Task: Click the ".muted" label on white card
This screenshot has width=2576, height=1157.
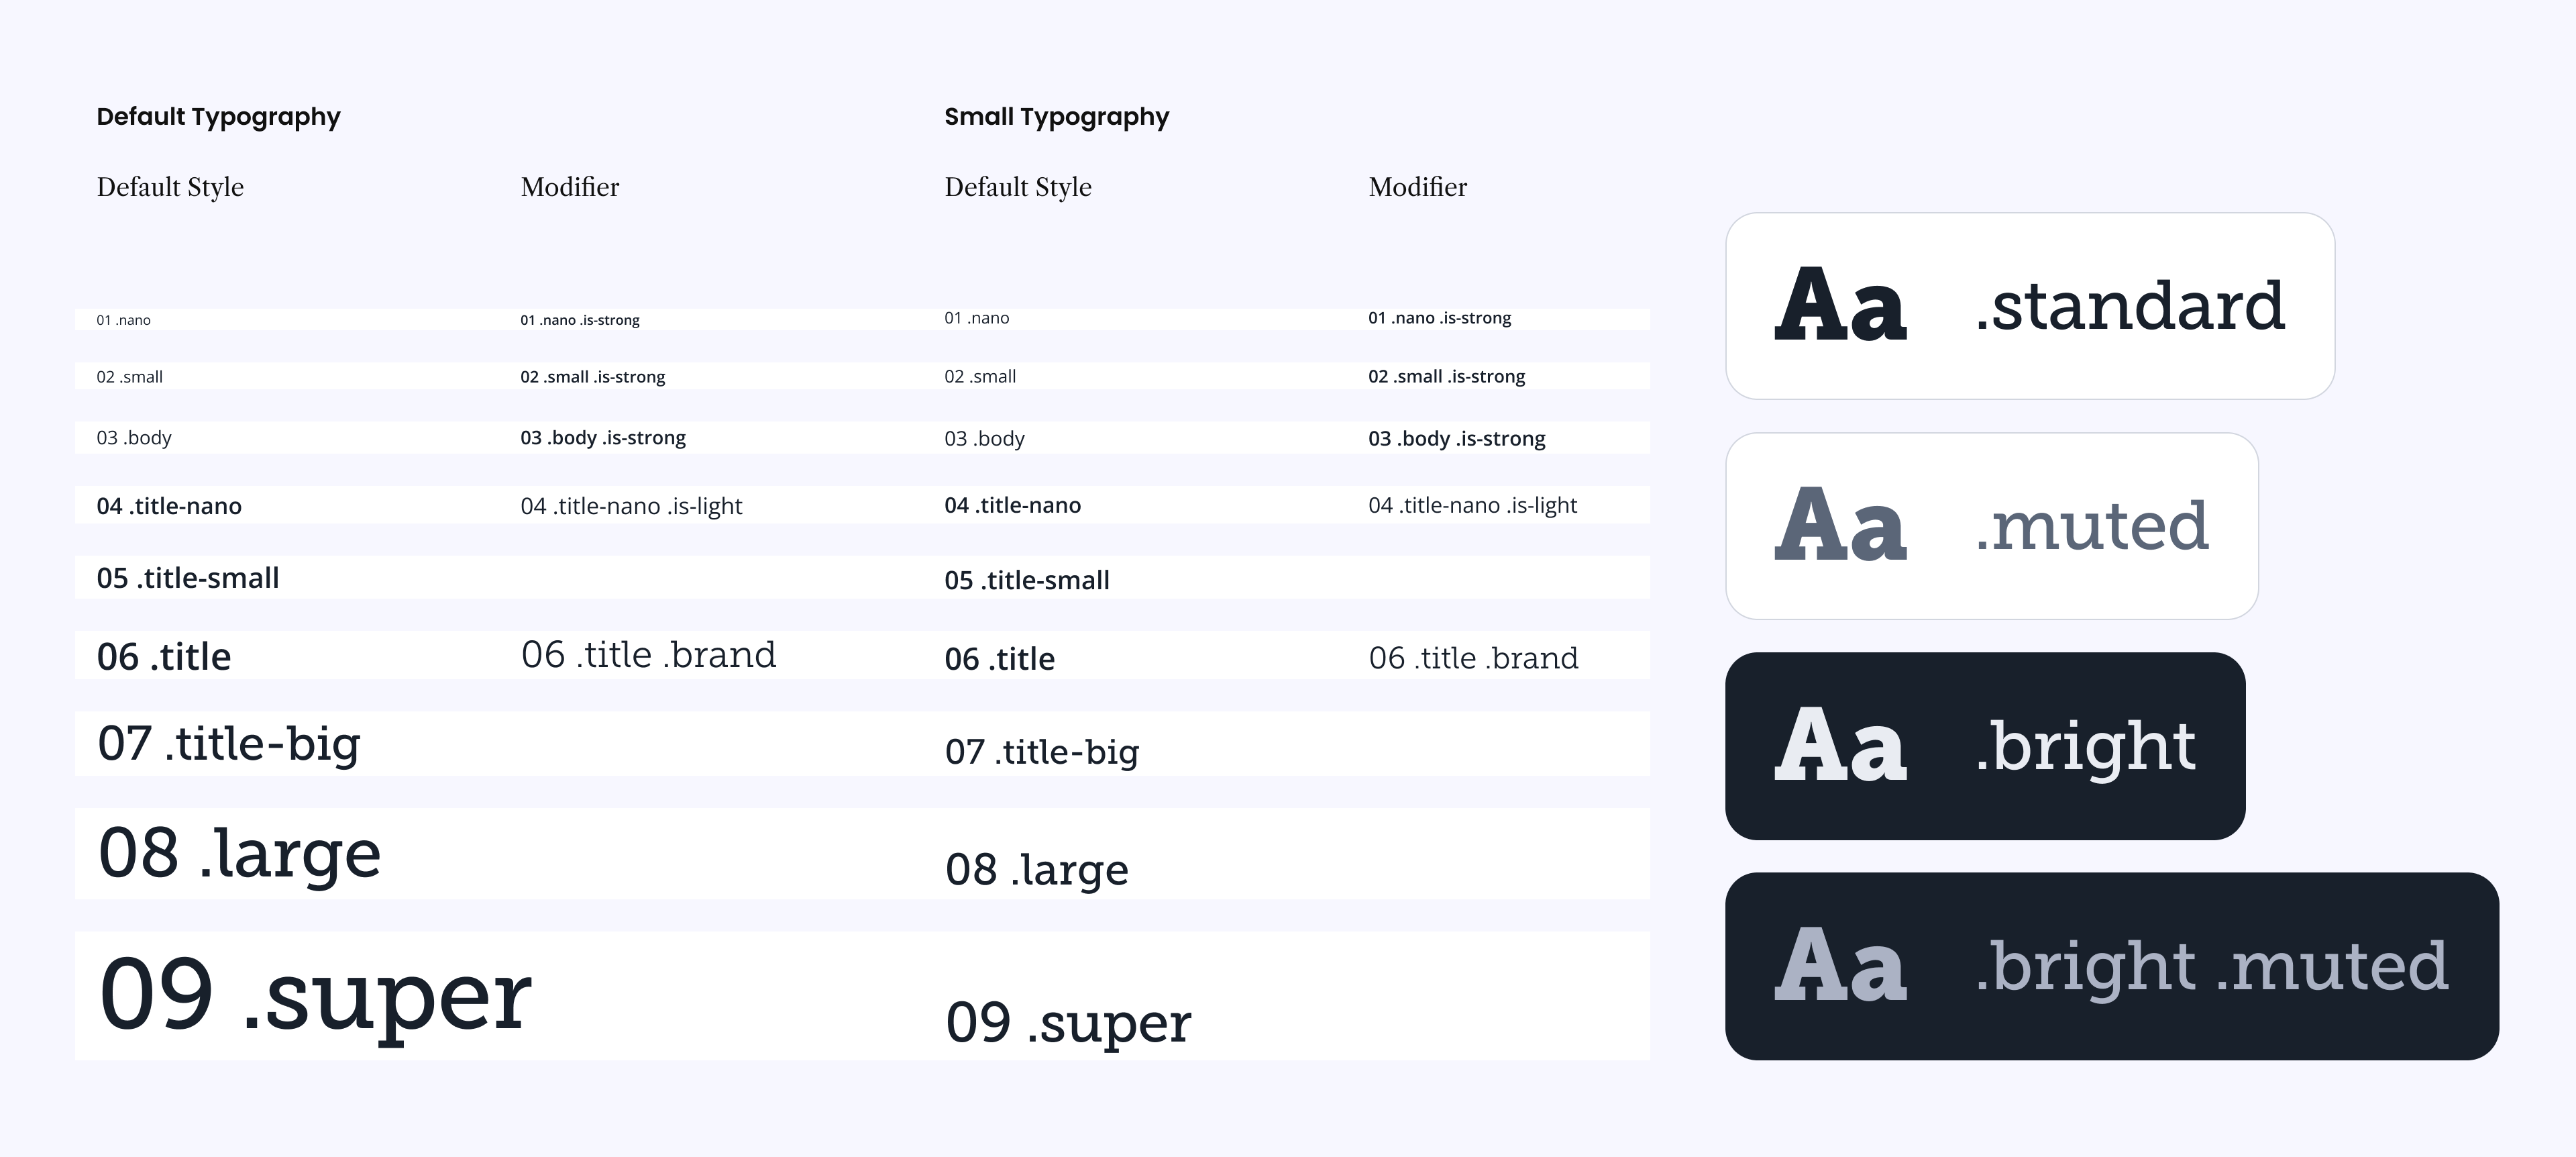Action: 2092,526
